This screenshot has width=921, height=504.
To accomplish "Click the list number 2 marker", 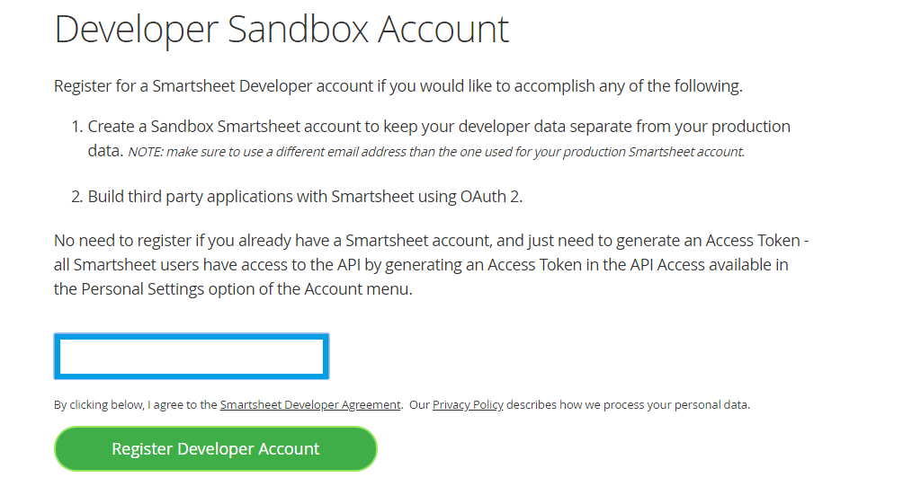I will [x=76, y=197].
